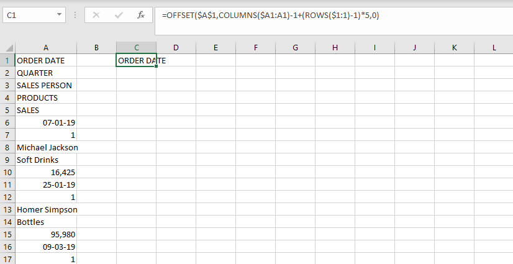Select the column H header
This screenshot has width=513, height=264.
[335, 48]
